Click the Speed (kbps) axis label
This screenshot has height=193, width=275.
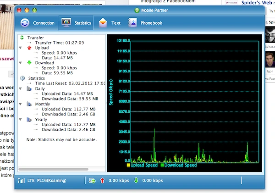[111, 92]
